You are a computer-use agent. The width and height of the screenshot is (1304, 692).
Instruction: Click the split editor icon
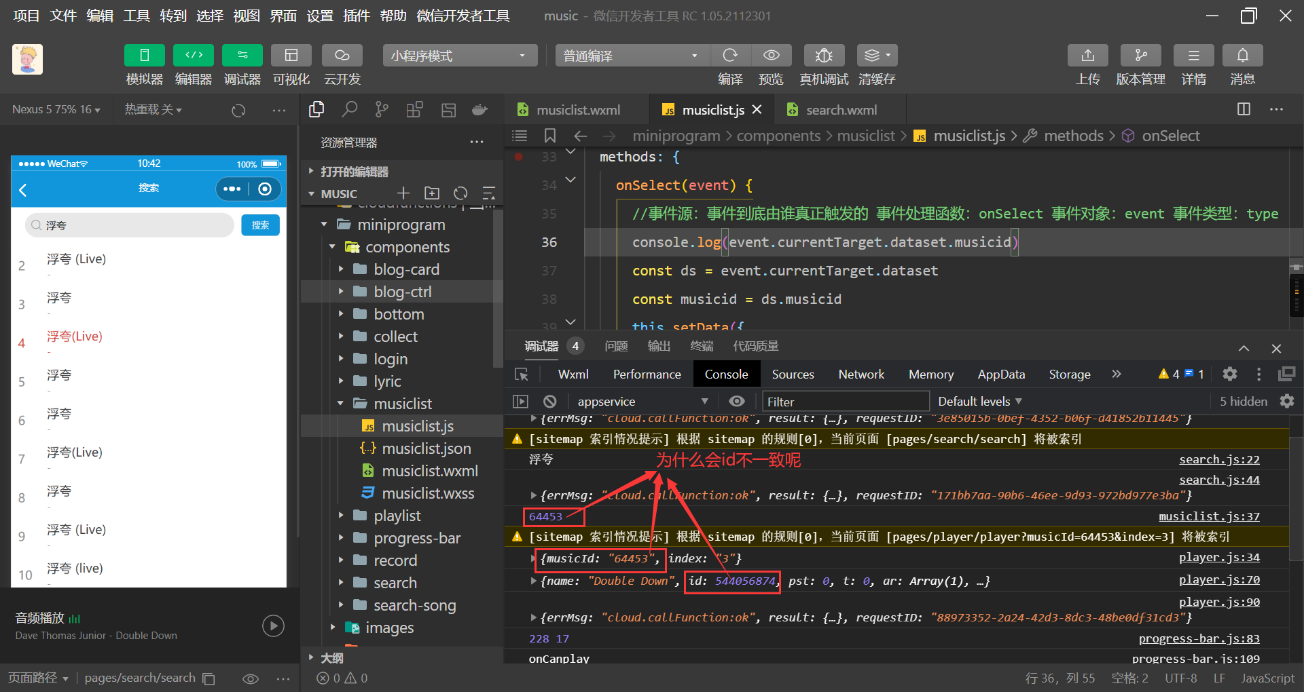tap(1244, 109)
